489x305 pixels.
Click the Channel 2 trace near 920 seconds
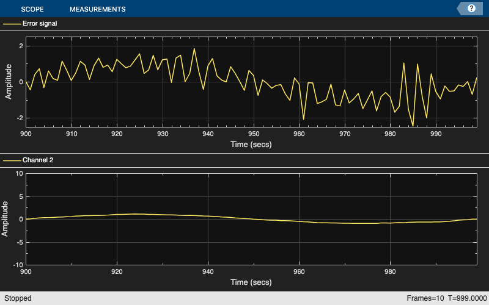pos(117,215)
